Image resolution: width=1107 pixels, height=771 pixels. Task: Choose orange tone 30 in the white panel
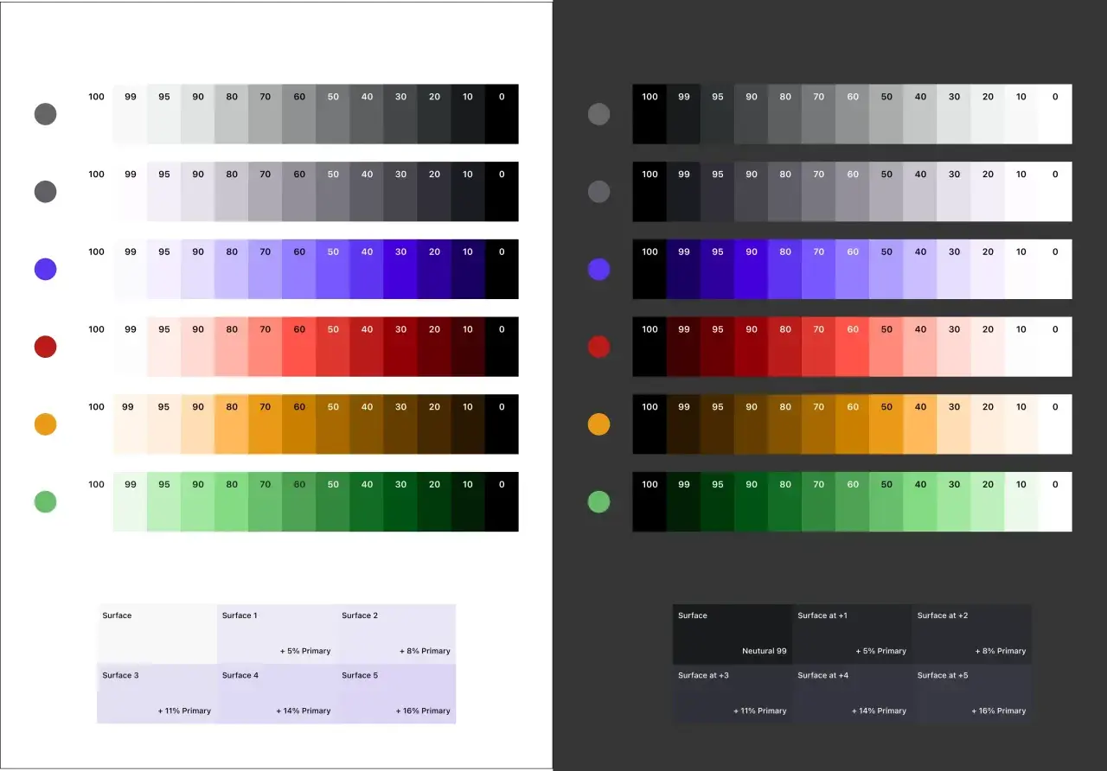[400, 424]
